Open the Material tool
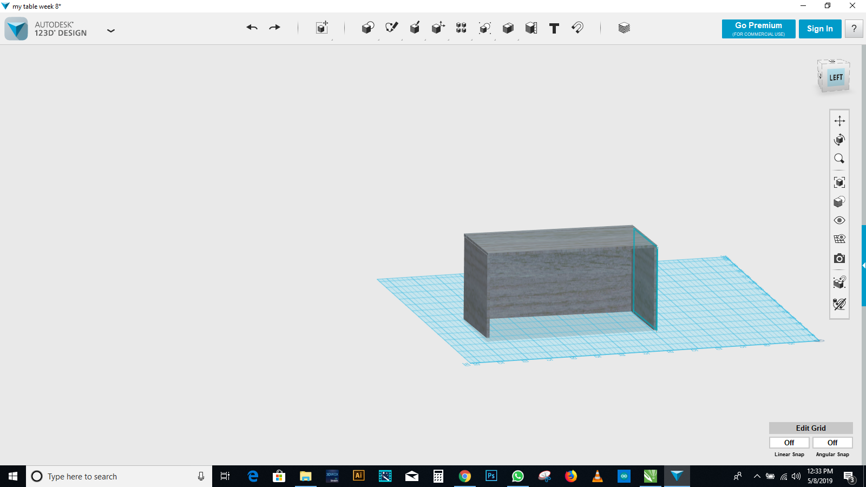Viewport: 866px width, 487px height. click(624, 28)
